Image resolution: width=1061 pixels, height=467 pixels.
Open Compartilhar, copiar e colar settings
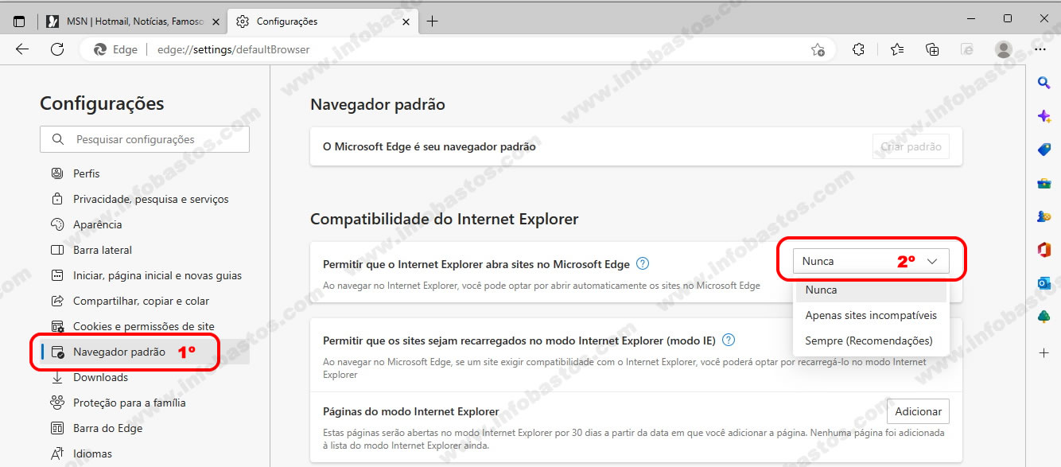pos(145,301)
